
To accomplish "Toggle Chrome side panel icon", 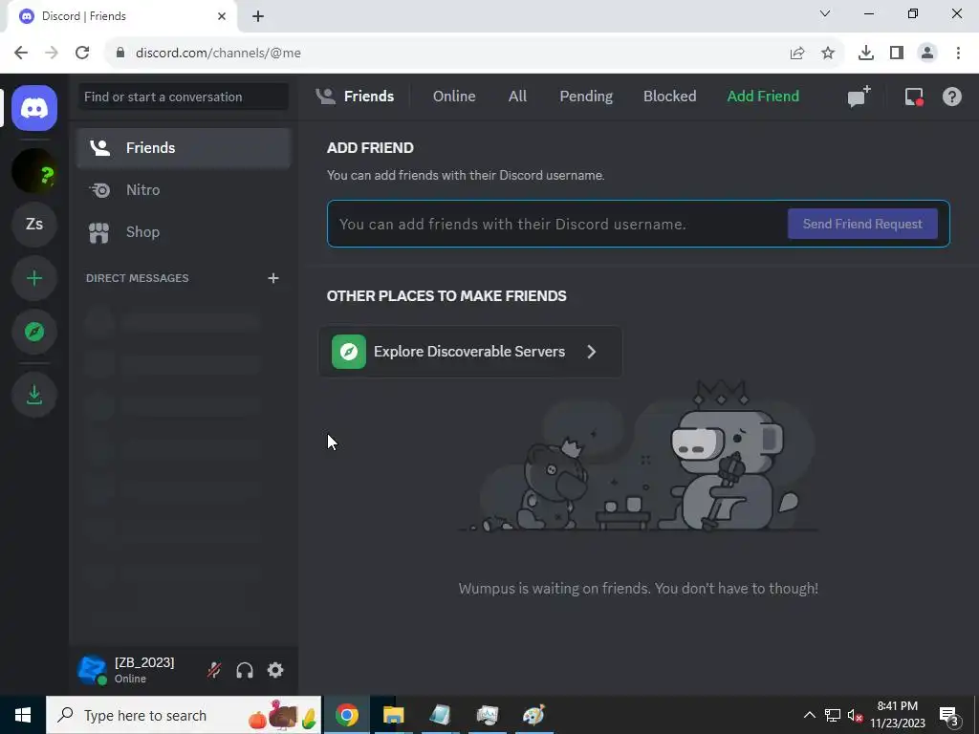I will [897, 54].
